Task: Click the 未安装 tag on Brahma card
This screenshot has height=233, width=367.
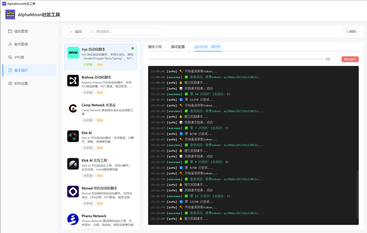Action: pos(88,92)
